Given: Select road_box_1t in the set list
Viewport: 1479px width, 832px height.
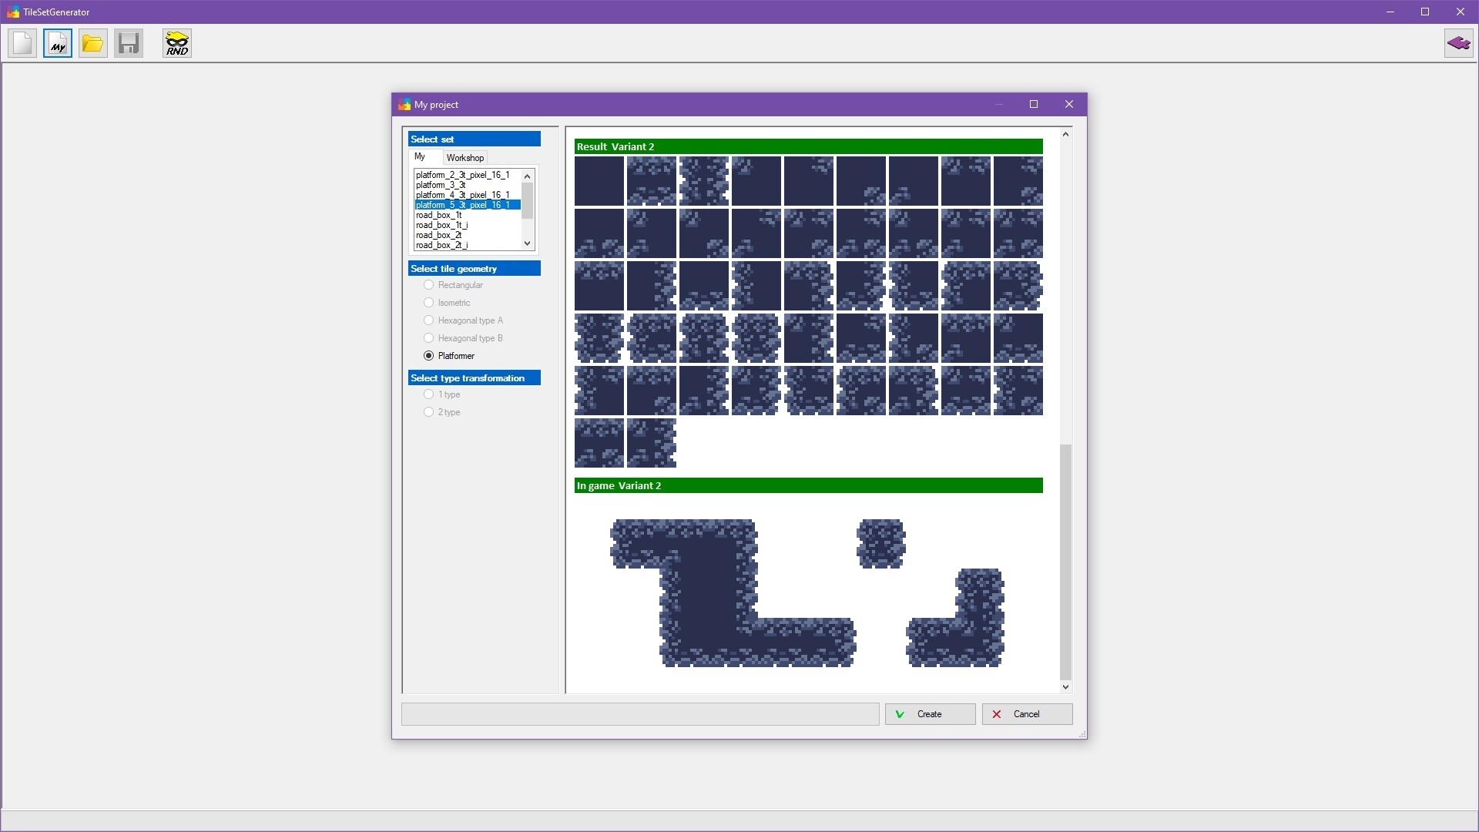Looking at the screenshot, I should click(x=439, y=216).
